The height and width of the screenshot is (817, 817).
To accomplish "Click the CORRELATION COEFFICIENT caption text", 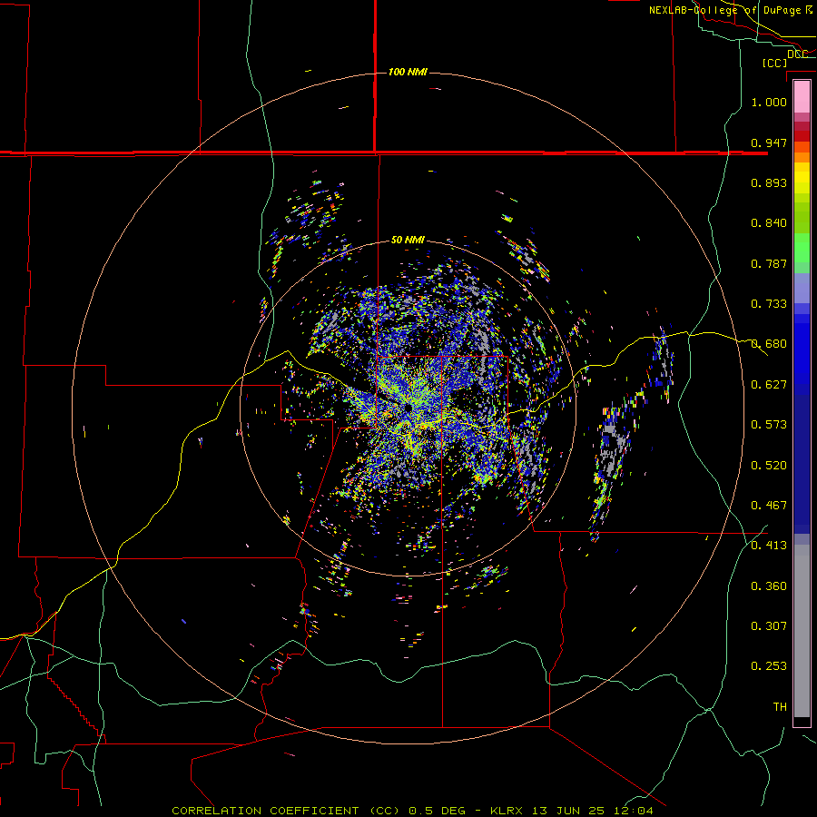I will [x=265, y=811].
